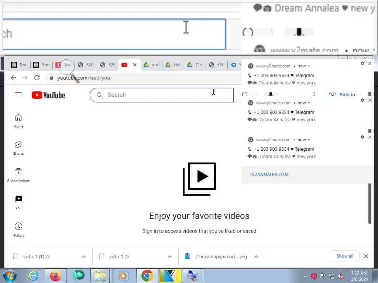Click the Action Center flag tray icon

click(323, 276)
